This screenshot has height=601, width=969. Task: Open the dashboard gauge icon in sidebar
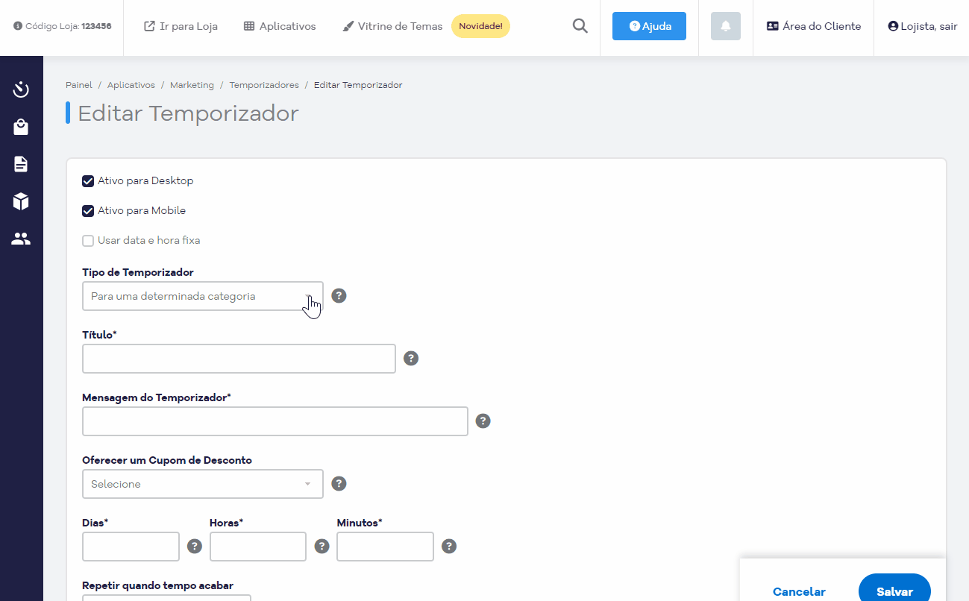(21, 90)
